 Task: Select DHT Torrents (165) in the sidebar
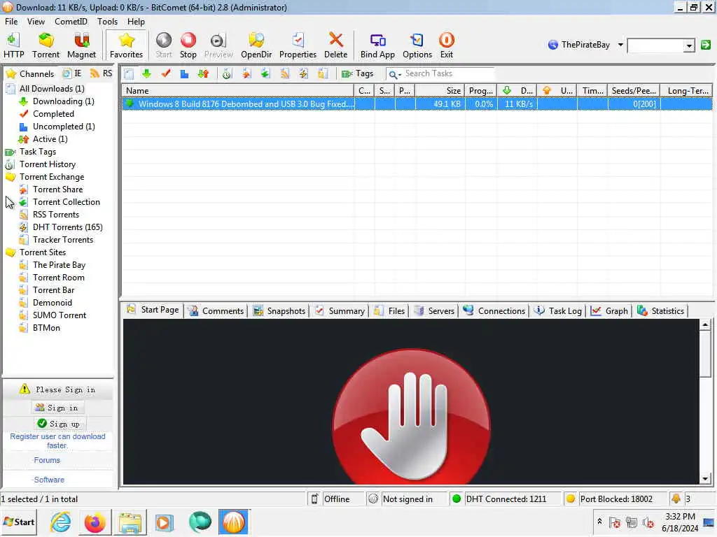tap(68, 227)
